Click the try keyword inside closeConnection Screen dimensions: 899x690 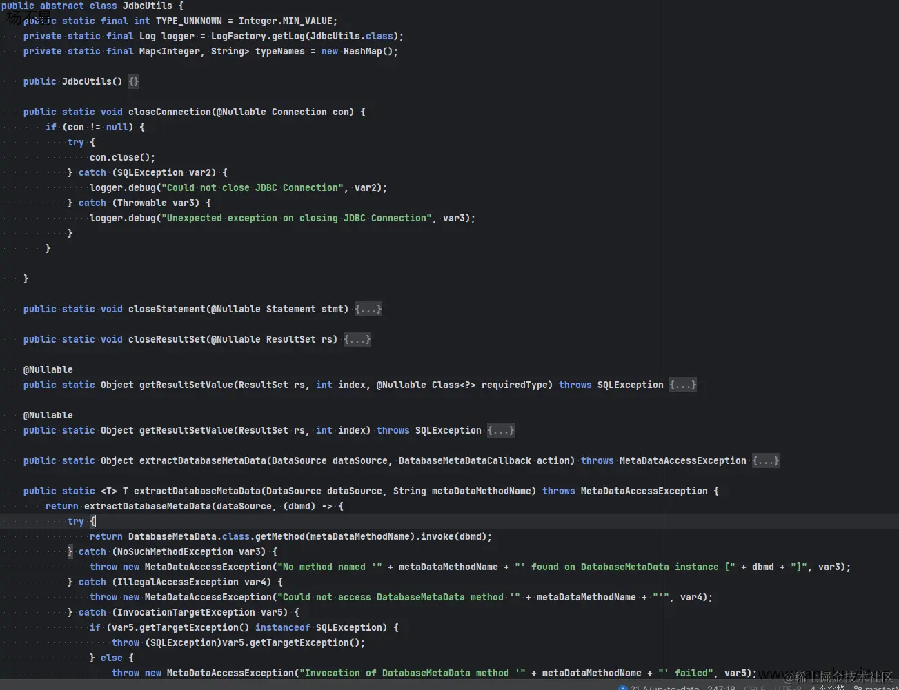point(76,142)
